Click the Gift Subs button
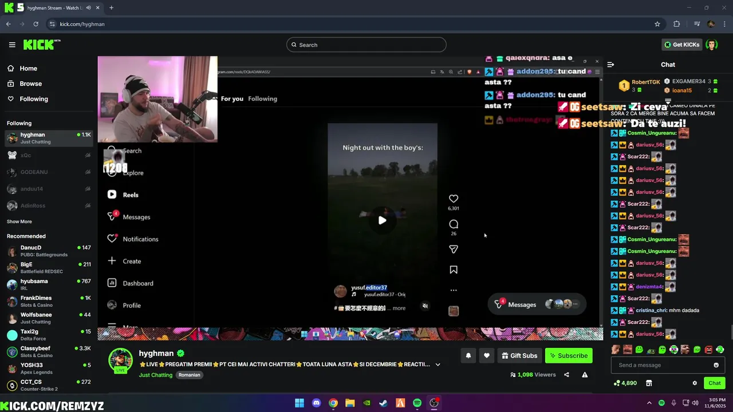The height and width of the screenshot is (412, 733). [x=519, y=355]
